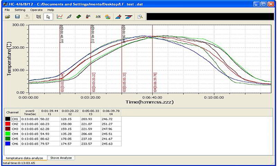Screen dimensions: 277x166
Task: Open the temperature curve chart icon
Action: tap(60, 17)
